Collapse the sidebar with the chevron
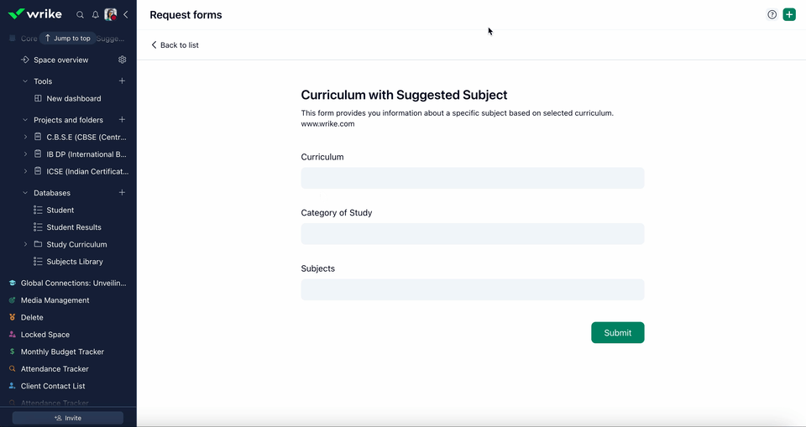Image resolution: width=806 pixels, height=427 pixels. 125,14
